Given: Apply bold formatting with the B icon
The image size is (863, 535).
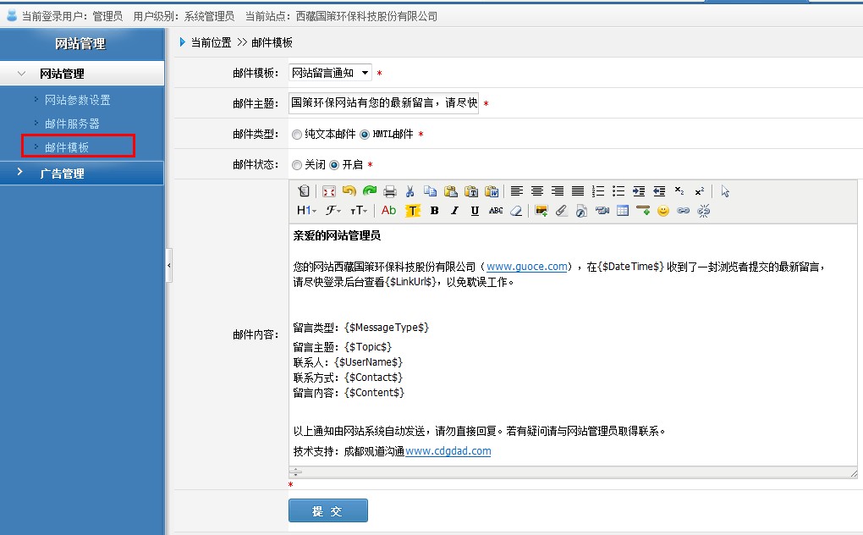Looking at the screenshot, I should pyautogui.click(x=434, y=211).
